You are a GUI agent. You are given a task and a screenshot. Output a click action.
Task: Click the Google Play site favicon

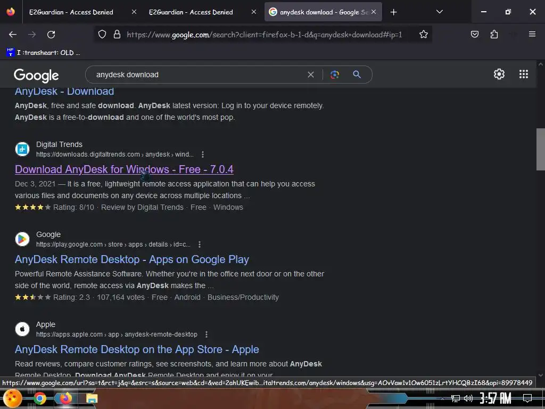tap(22, 239)
